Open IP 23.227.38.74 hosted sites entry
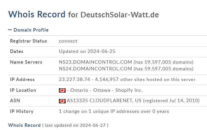The width and height of the screenshot is (207, 130). click(127, 79)
